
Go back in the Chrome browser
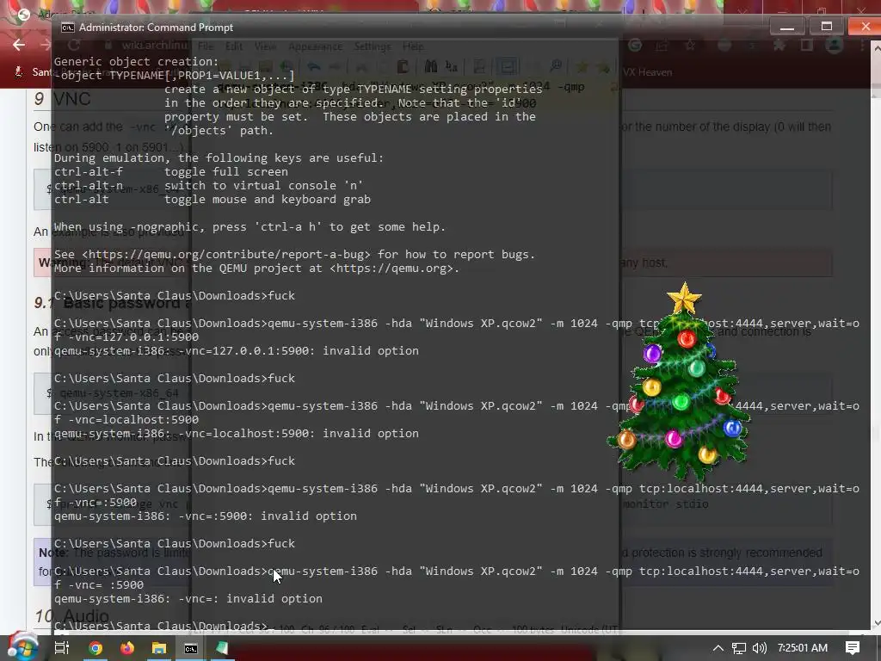19,45
